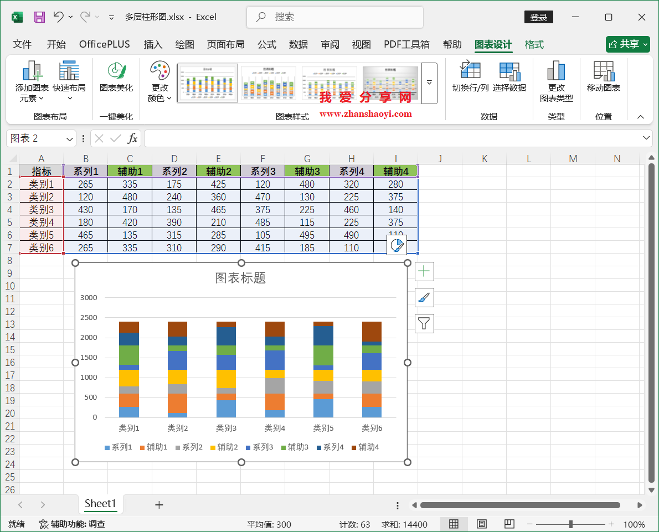Click the accessibility check status item
This screenshot has height=532, width=659.
pos(72,524)
